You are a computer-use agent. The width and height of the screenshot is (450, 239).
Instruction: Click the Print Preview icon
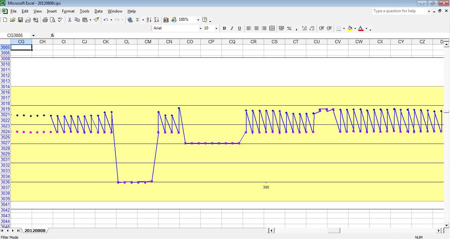[52, 20]
